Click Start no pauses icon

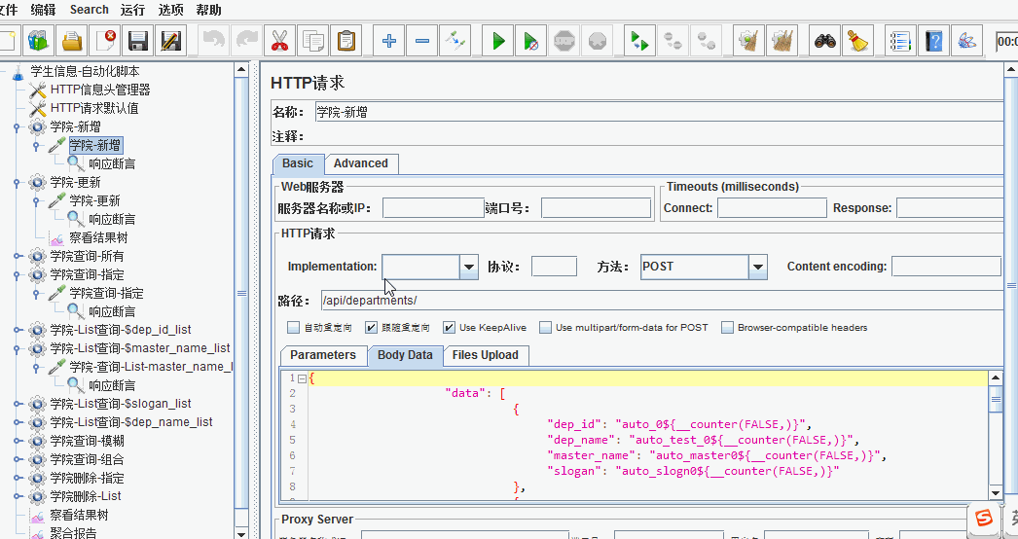[531, 41]
